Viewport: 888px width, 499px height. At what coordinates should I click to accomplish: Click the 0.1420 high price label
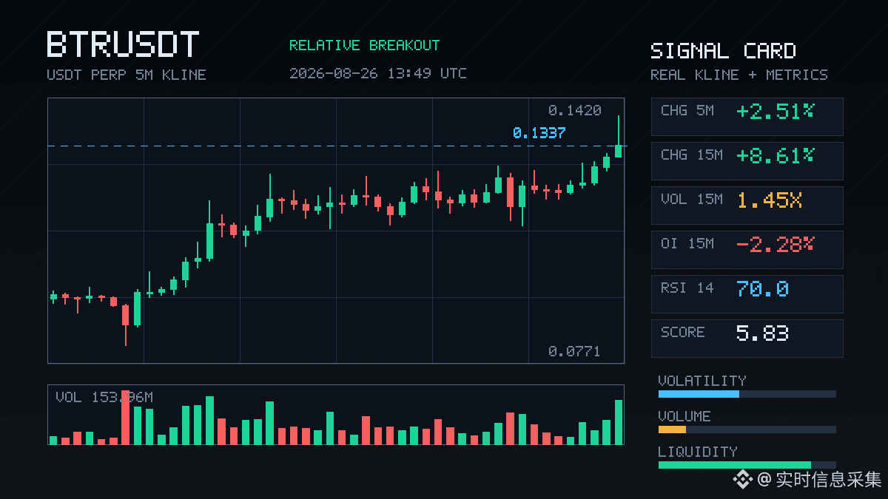[x=574, y=111]
